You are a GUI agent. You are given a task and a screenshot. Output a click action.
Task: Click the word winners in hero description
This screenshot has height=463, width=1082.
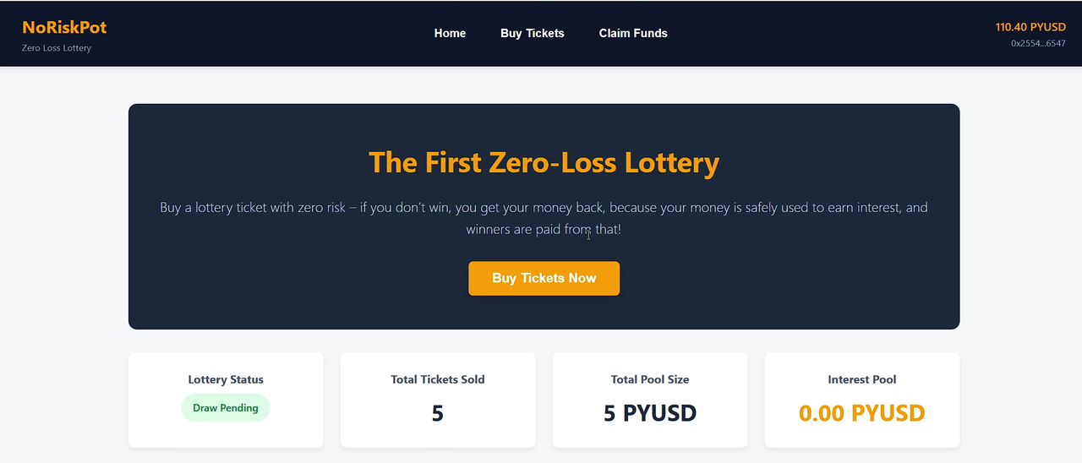488,229
